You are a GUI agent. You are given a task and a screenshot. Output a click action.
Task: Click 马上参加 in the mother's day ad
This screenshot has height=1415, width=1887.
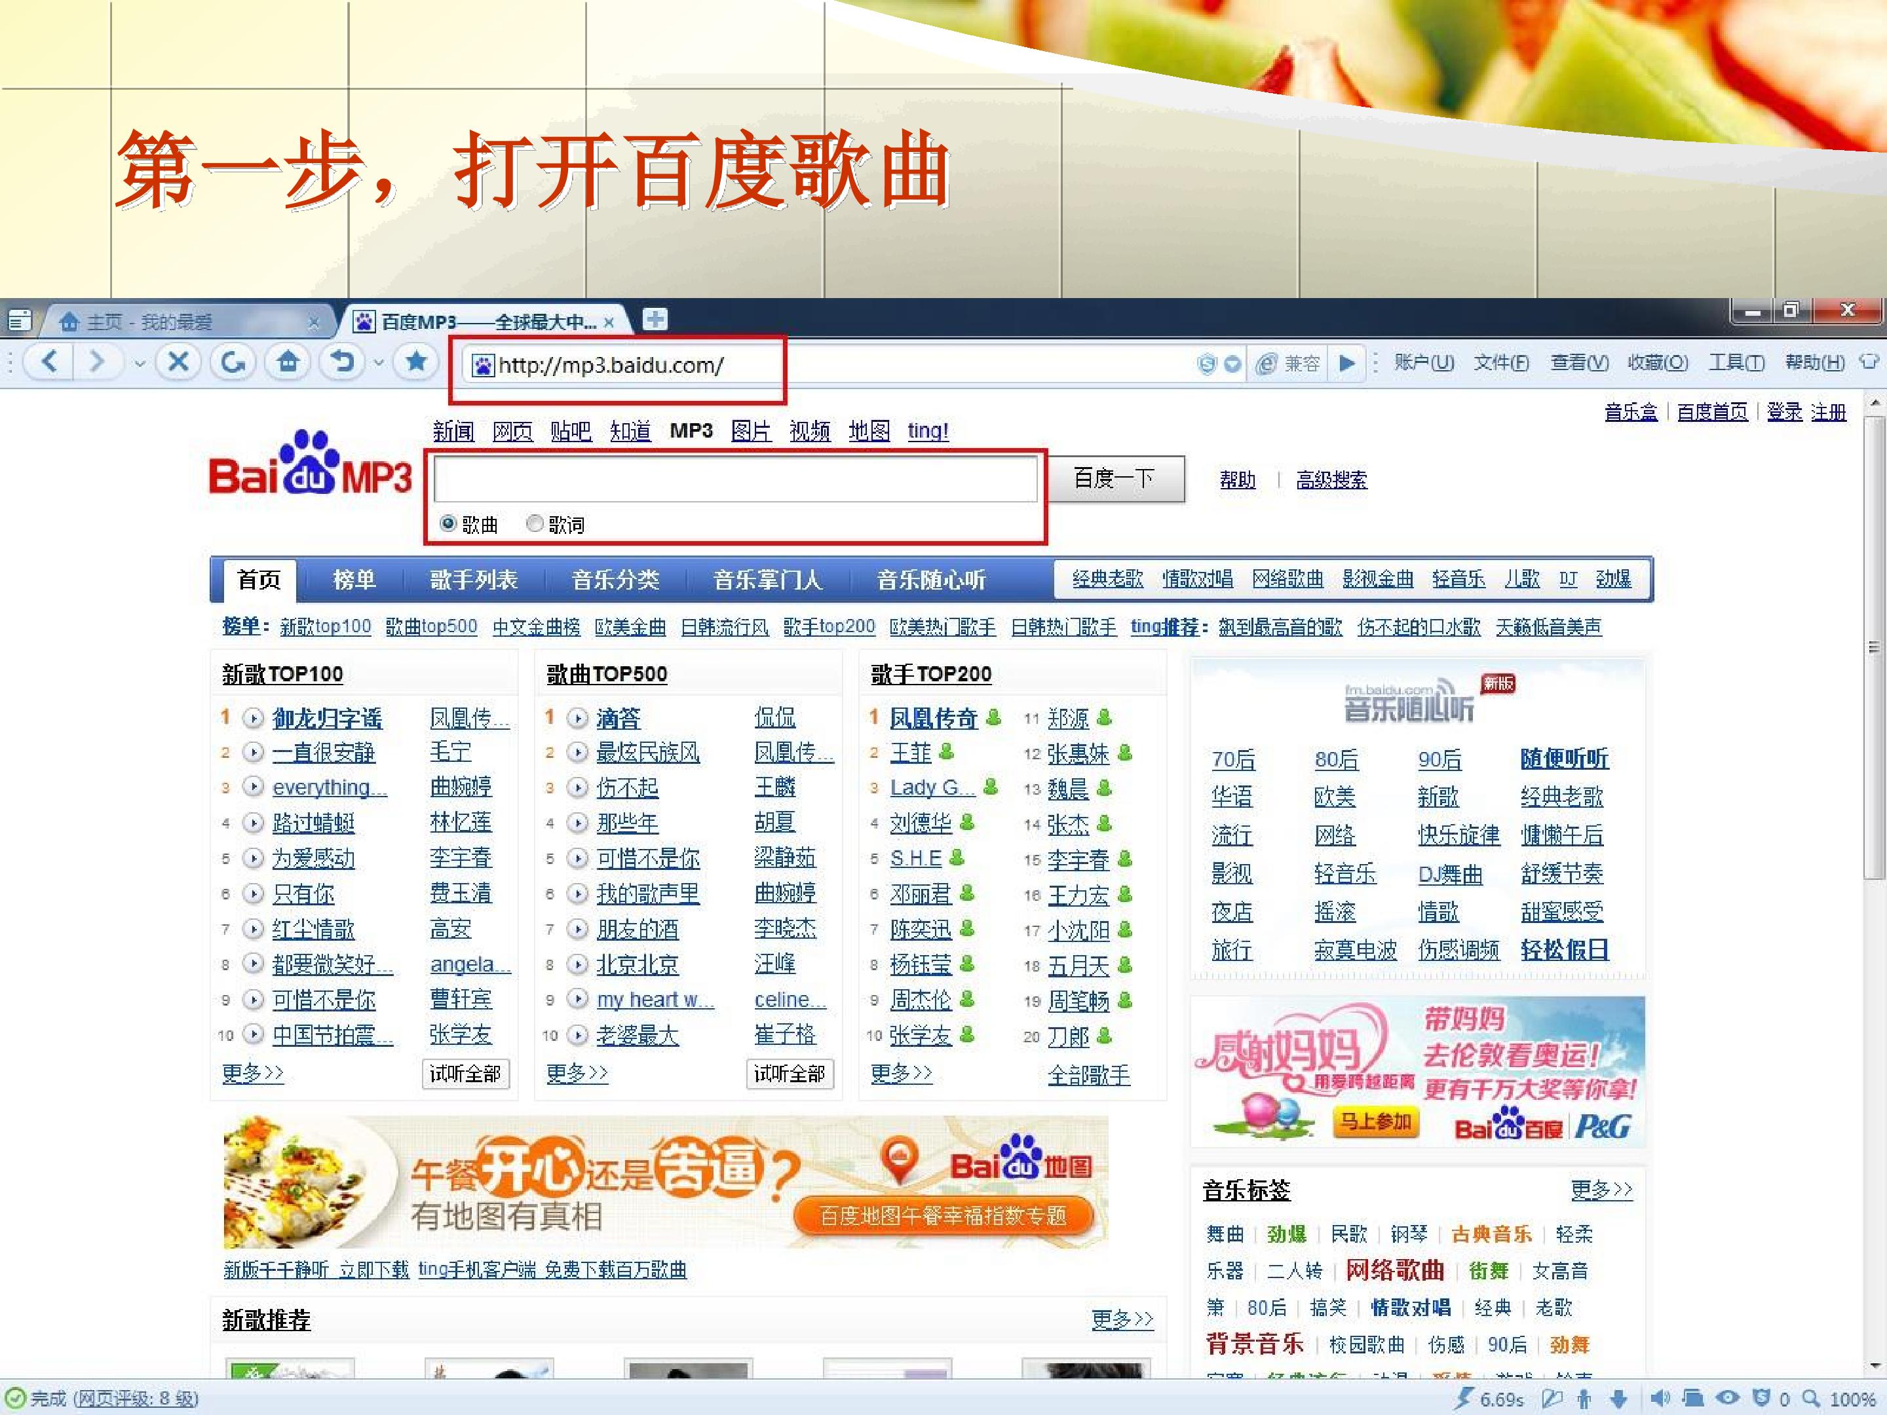[1375, 1121]
